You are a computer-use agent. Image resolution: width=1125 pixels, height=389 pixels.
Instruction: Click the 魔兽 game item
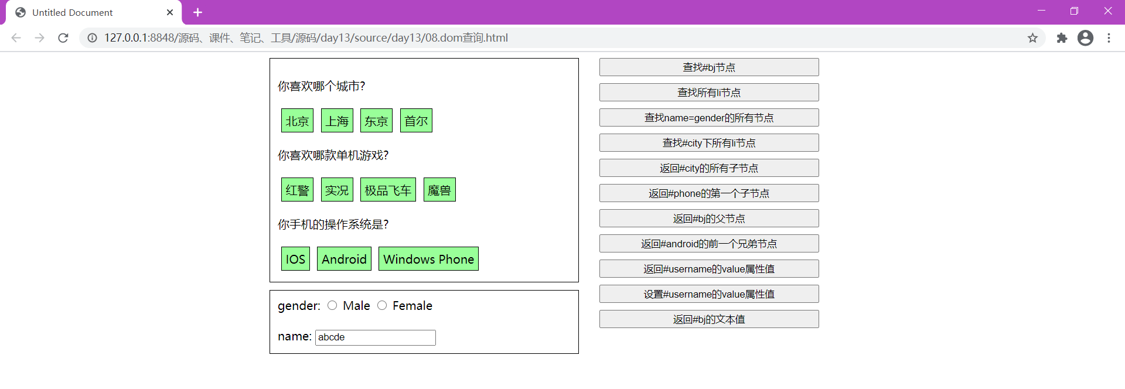click(x=439, y=190)
